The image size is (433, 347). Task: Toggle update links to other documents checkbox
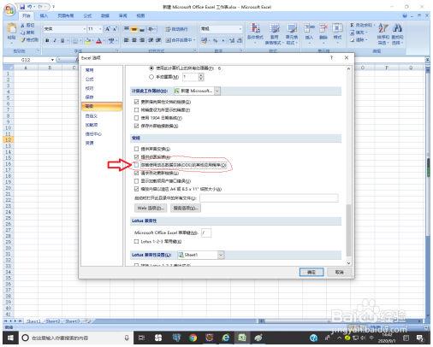(x=136, y=102)
